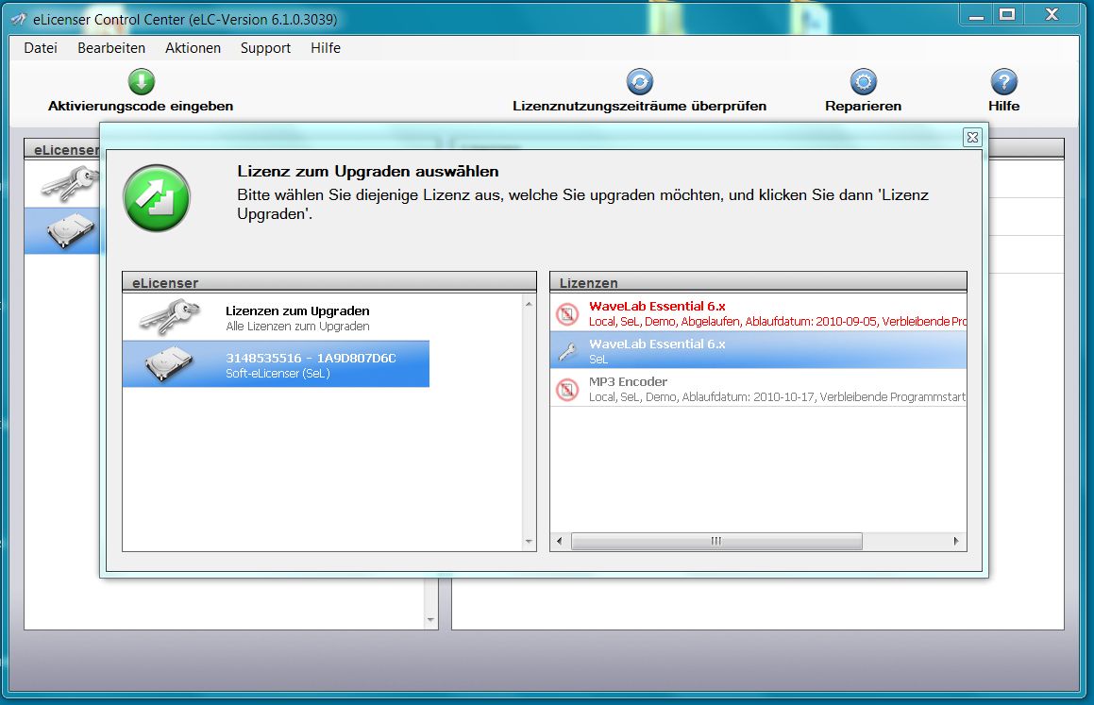Image resolution: width=1094 pixels, height=705 pixels.
Task: Click the Lizenzen horizontal scrollbar thumb
Action: pyautogui.click(x=716, y=541)
